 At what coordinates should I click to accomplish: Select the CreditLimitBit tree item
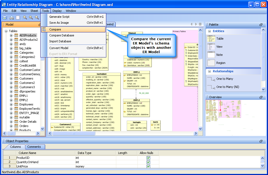28,66
